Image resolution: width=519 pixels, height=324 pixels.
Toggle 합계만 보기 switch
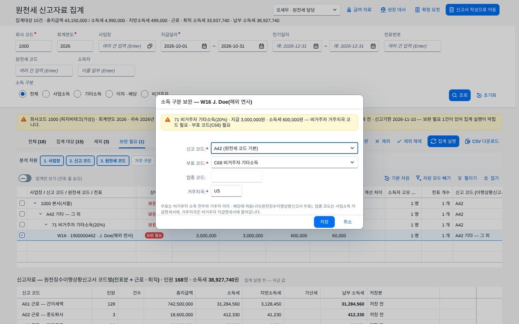click(25, 178)
